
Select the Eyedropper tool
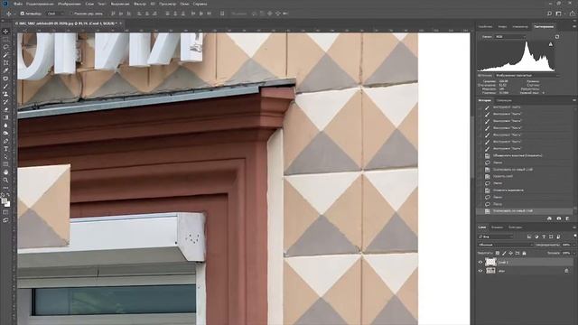[x=5, y=70]
